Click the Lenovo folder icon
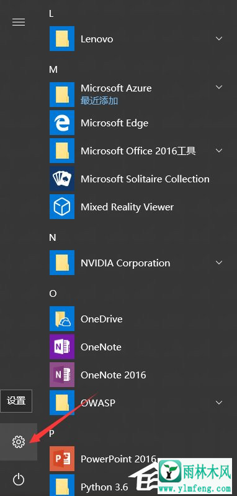237x496 pixels. click(x=62, y=39)
